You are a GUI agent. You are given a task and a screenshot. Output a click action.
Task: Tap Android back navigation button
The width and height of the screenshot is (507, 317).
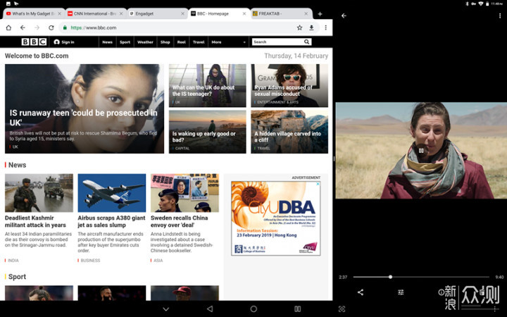coord(210,309)
